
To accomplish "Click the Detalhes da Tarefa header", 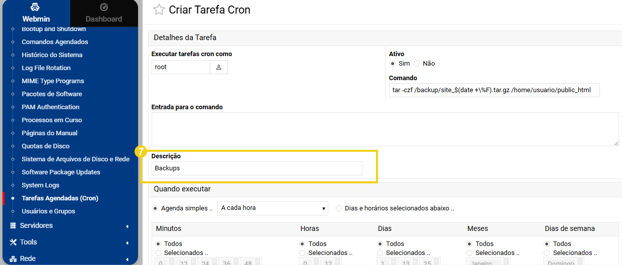I will tap(185, 38).
